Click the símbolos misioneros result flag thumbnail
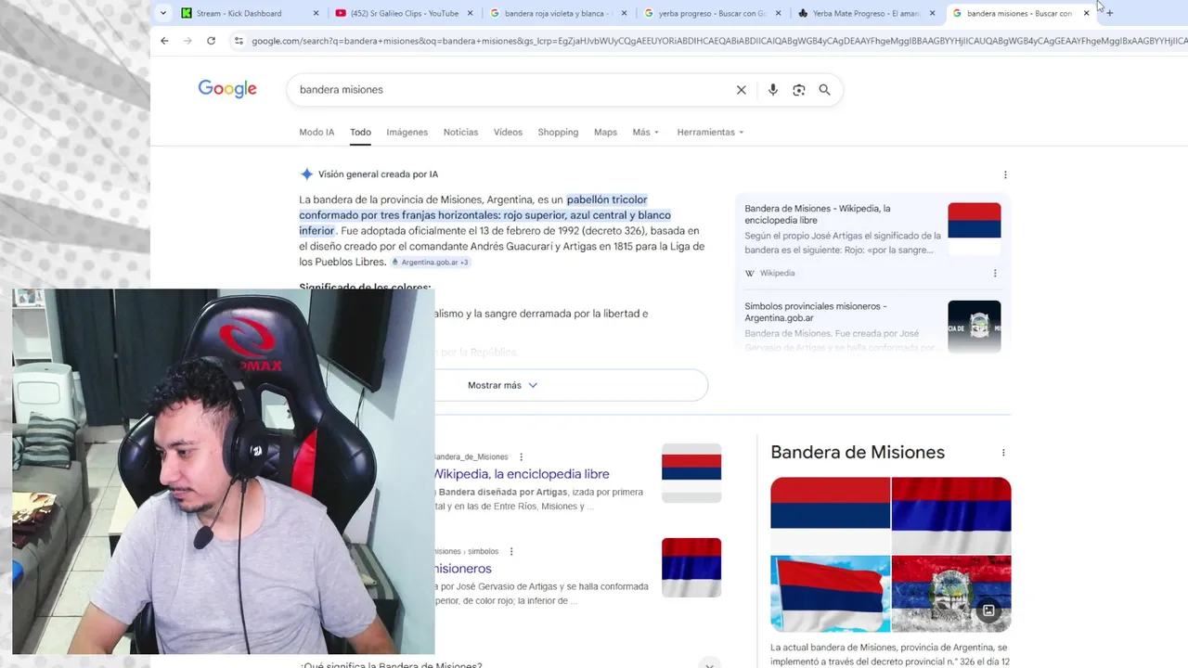The width and height of the screenshot is (1188, 668). 691,567
